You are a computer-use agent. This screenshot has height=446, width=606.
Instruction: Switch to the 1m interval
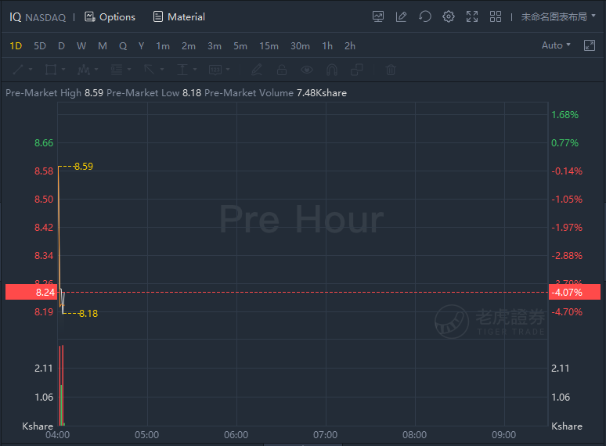163,46
